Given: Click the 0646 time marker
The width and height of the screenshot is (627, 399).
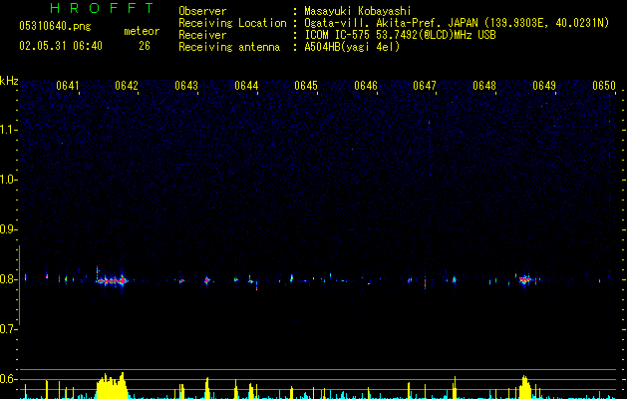Looking at the screenshot, I should pyautogui.click(x=366, y=86).
